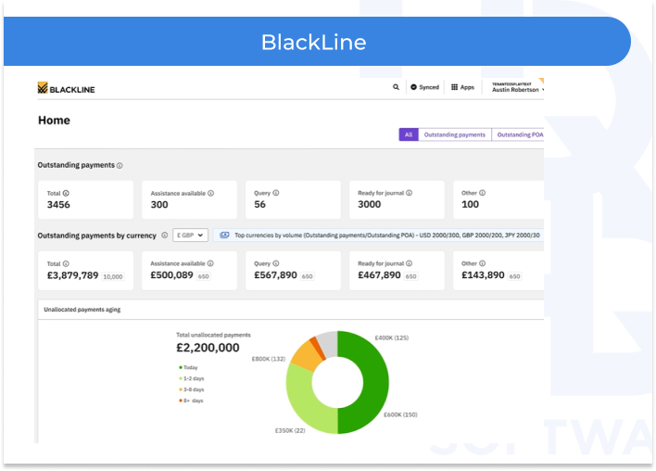Click the Synced status label

[429, 87]
